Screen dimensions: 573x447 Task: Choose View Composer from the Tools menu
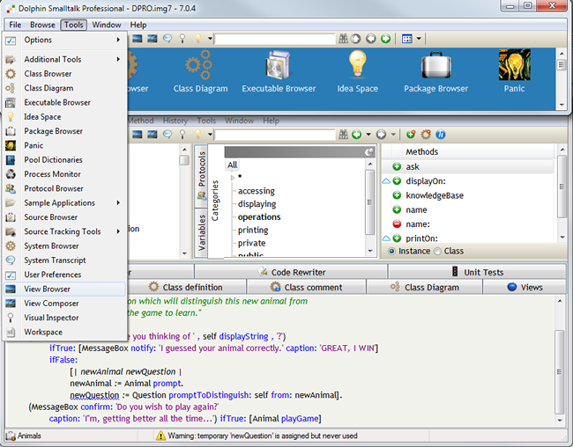coord(65,304)
